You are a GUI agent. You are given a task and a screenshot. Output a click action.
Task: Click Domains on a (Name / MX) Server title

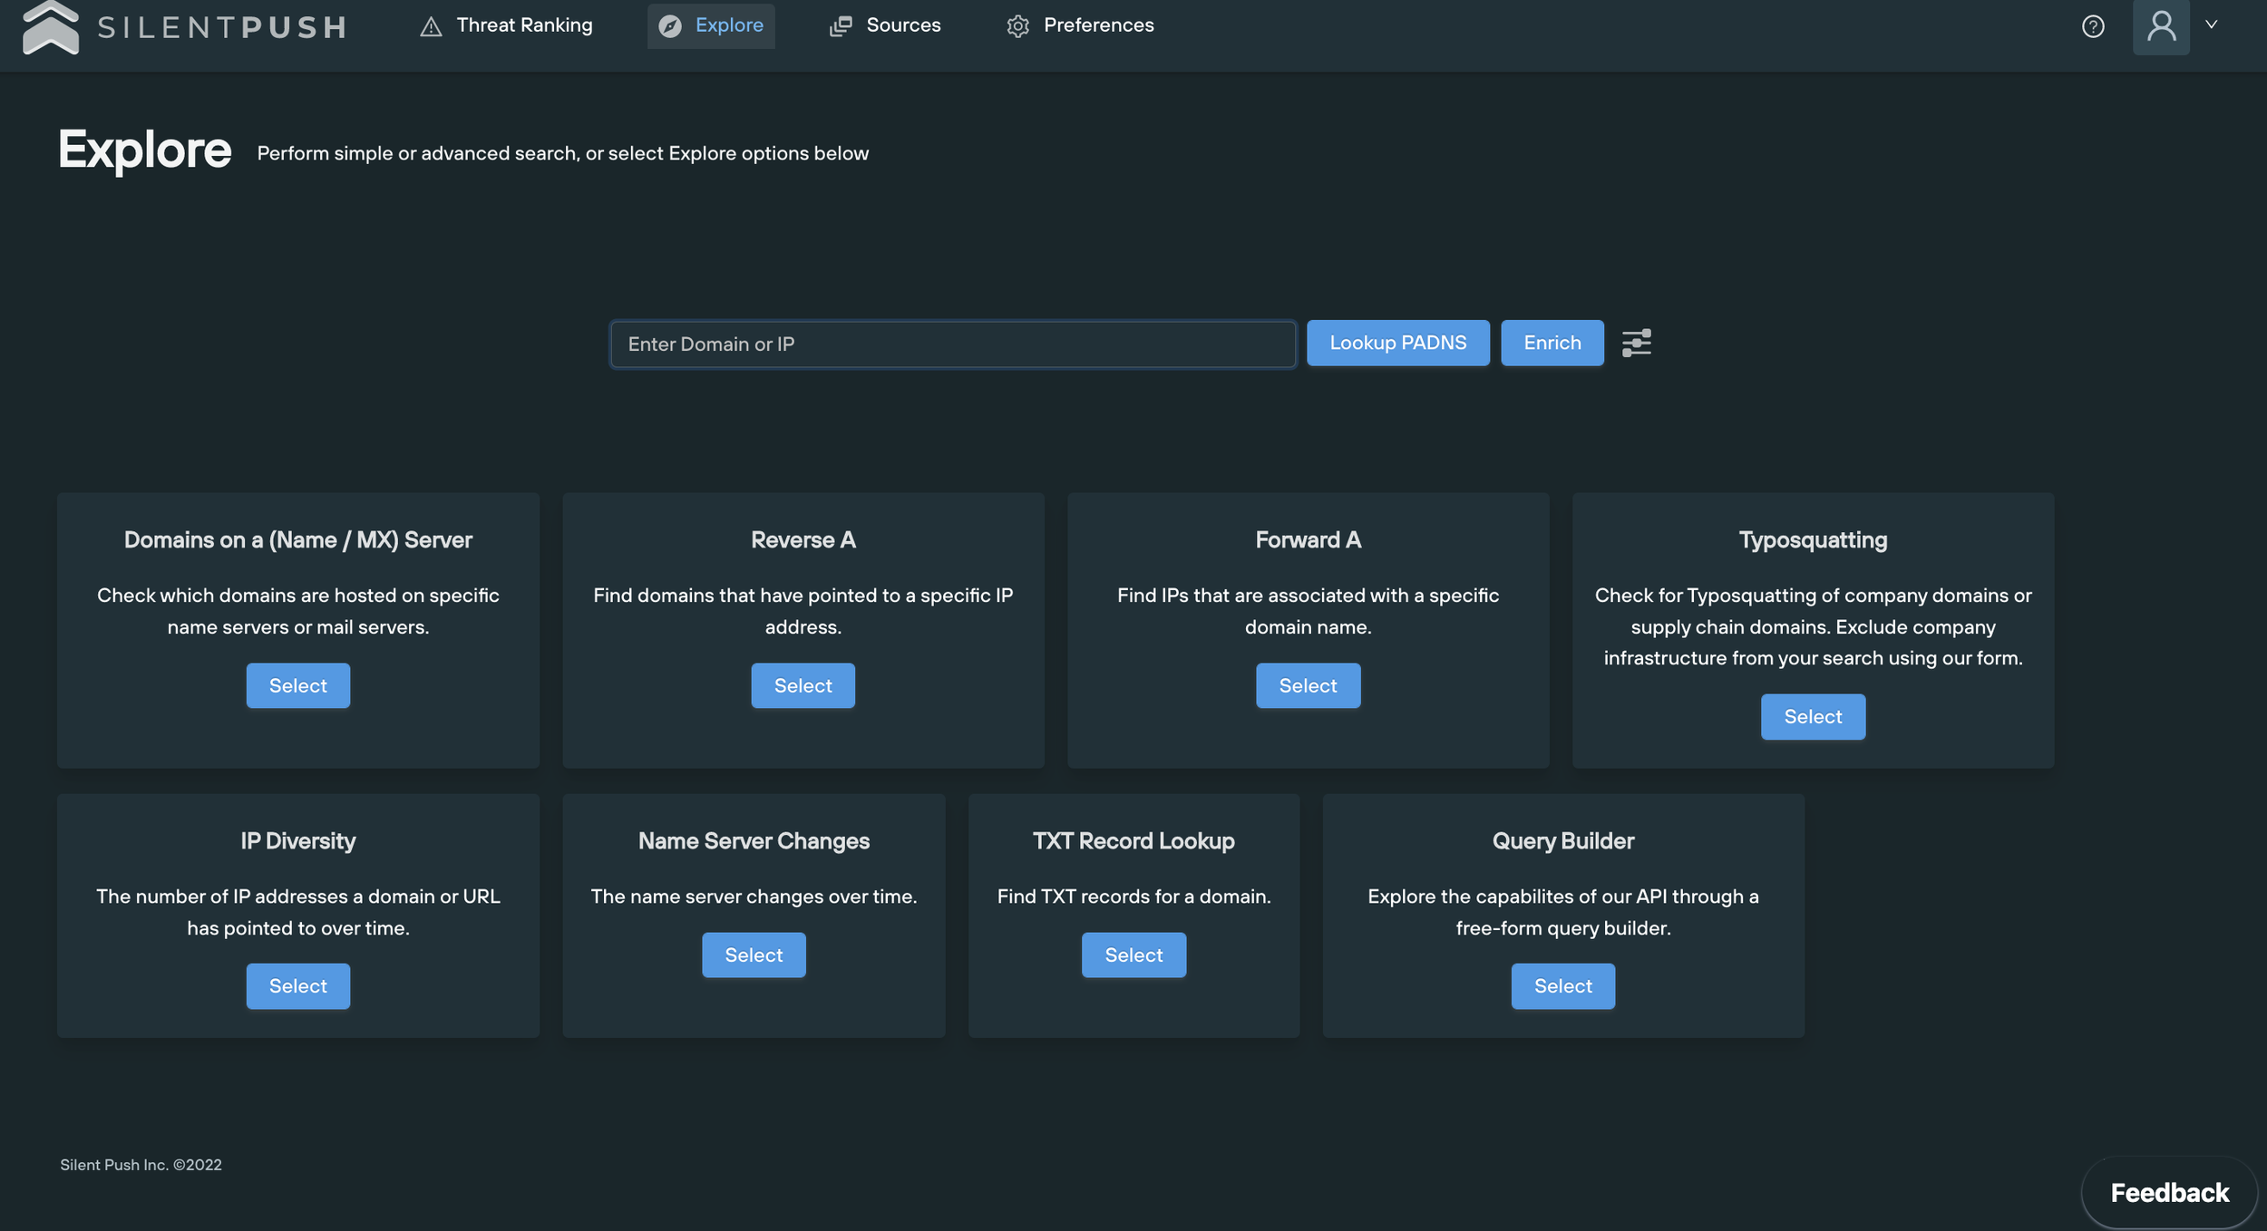(298, 539)
